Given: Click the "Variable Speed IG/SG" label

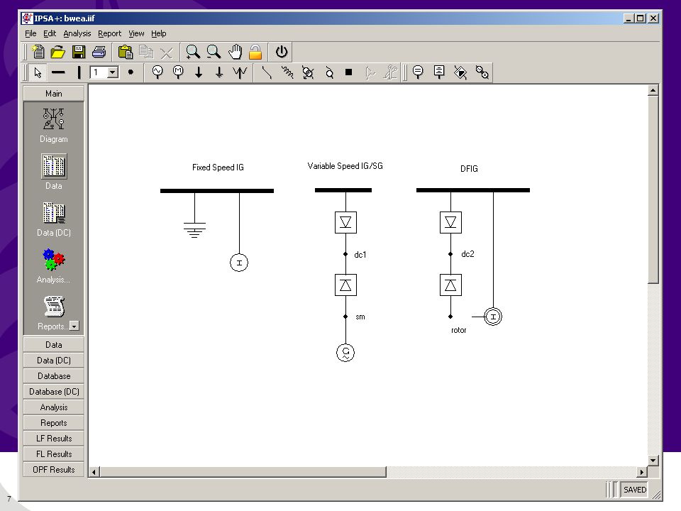Looking at the screenshot, I should pos(345,166).
